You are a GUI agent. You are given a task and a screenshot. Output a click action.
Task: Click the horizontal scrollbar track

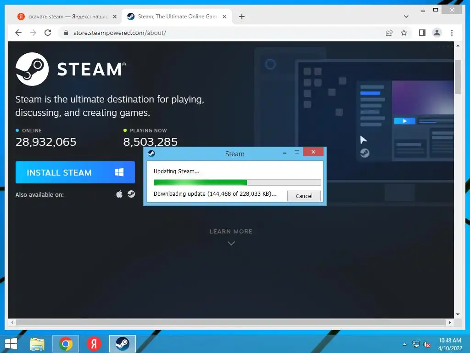click(231, 322)
